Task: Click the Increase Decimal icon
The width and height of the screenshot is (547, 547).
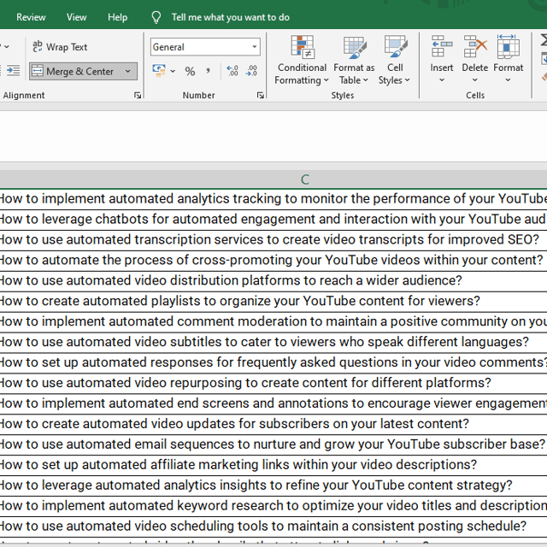Action: 232,71
